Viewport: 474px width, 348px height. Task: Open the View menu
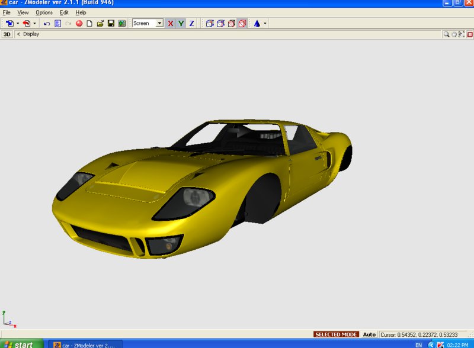[23, 12]
